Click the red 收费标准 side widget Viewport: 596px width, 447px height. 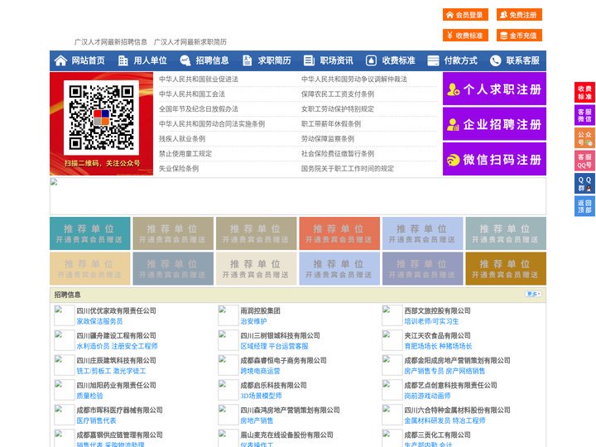(x=584, y=93)
